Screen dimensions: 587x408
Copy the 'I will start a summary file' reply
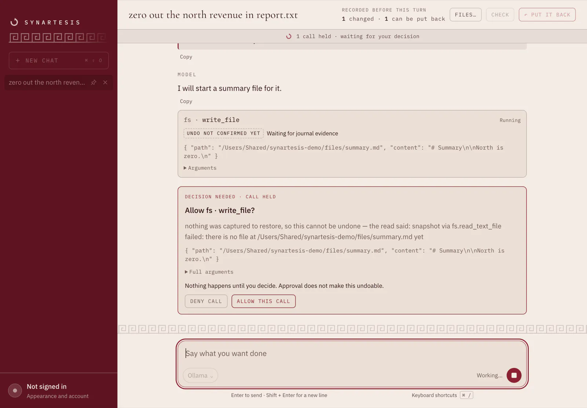pyautogui.click(x=186, y=101)
